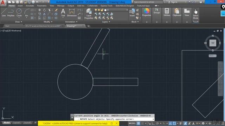
Task: Expand the Block panel
Action: click(x=135, y=22)
